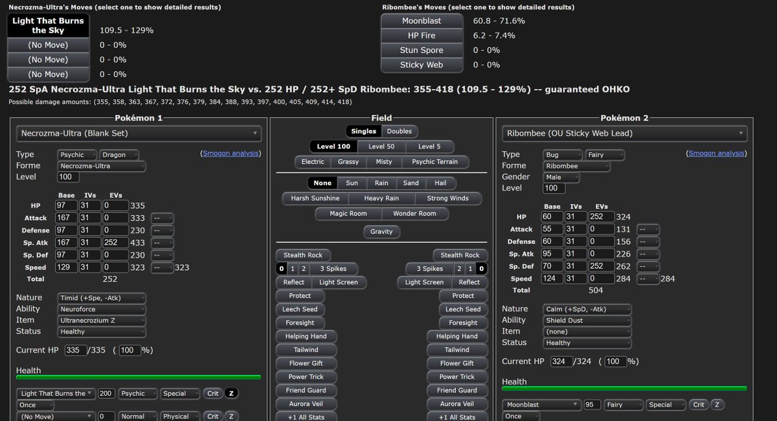Toggle left side Aurora Veil

click(306, 404)
